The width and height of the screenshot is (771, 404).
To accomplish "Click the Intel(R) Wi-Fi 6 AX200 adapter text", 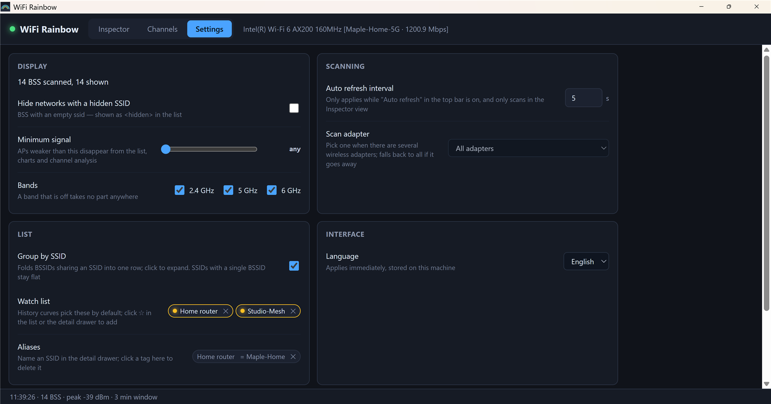I will tap(345, 29).
